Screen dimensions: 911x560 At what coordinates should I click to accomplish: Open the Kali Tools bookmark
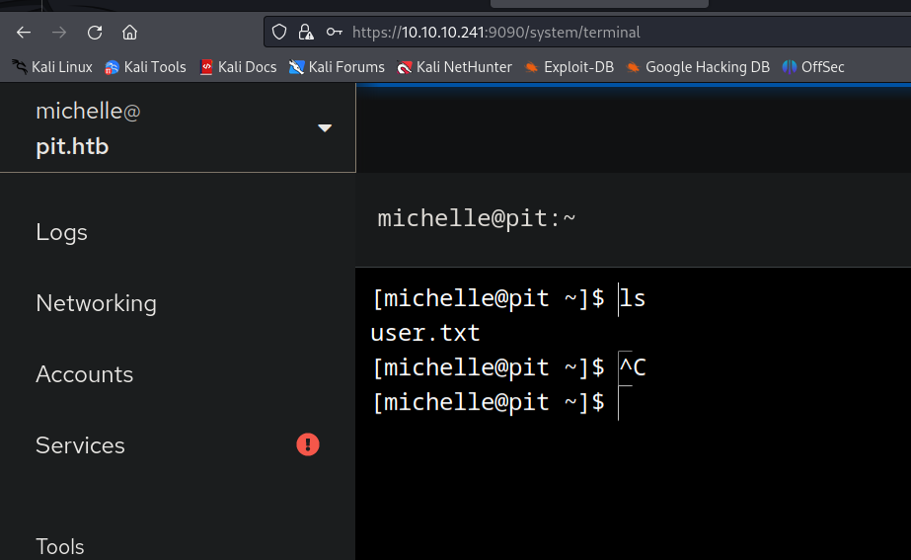[x=145, y=67]
